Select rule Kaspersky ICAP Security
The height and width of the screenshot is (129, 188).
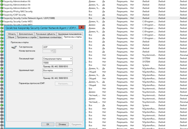15,15
